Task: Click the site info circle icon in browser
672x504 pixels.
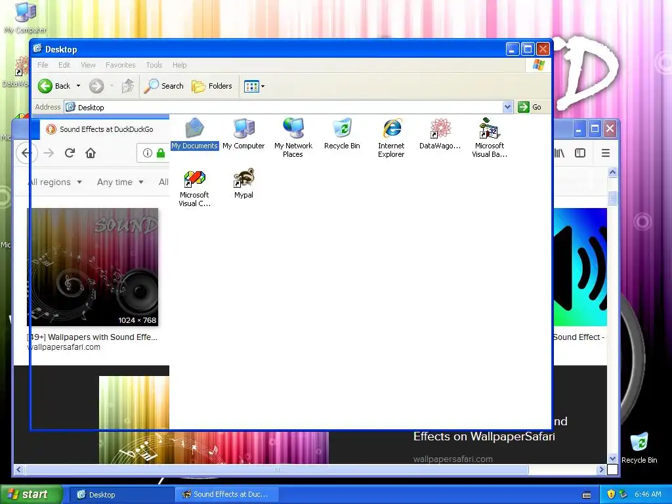Action: pyautogui.click(x=148, y=153)
